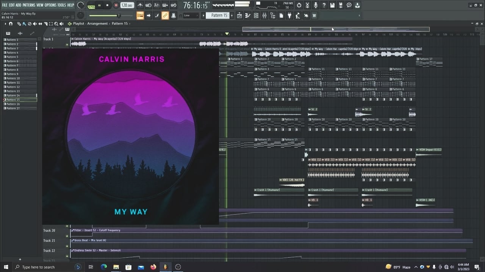Select the playlist Delete tool
This screenshot has width=485, height=272.
pyautogui.click(x=30, y=23)
